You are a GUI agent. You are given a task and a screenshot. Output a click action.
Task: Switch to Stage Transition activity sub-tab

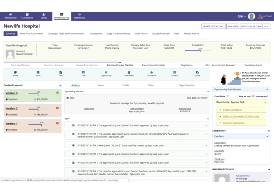pyautogui.click(x=187, y=85)
